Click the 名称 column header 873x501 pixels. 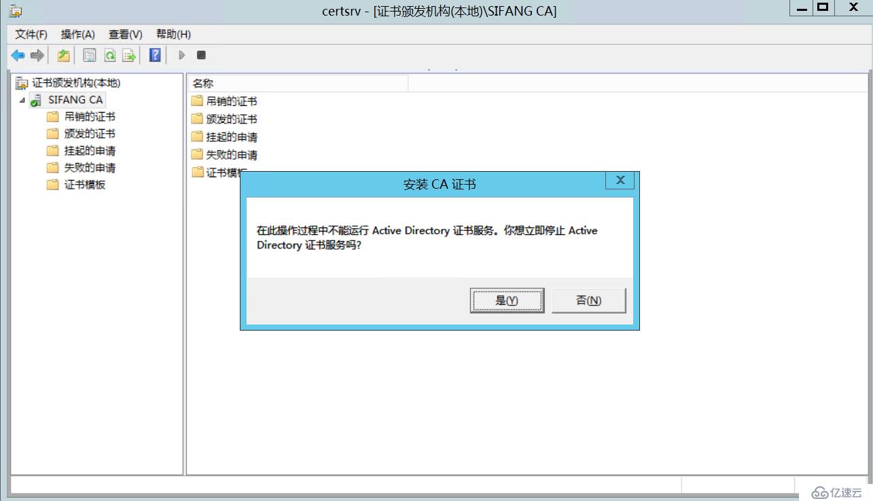tap(298, 83)
